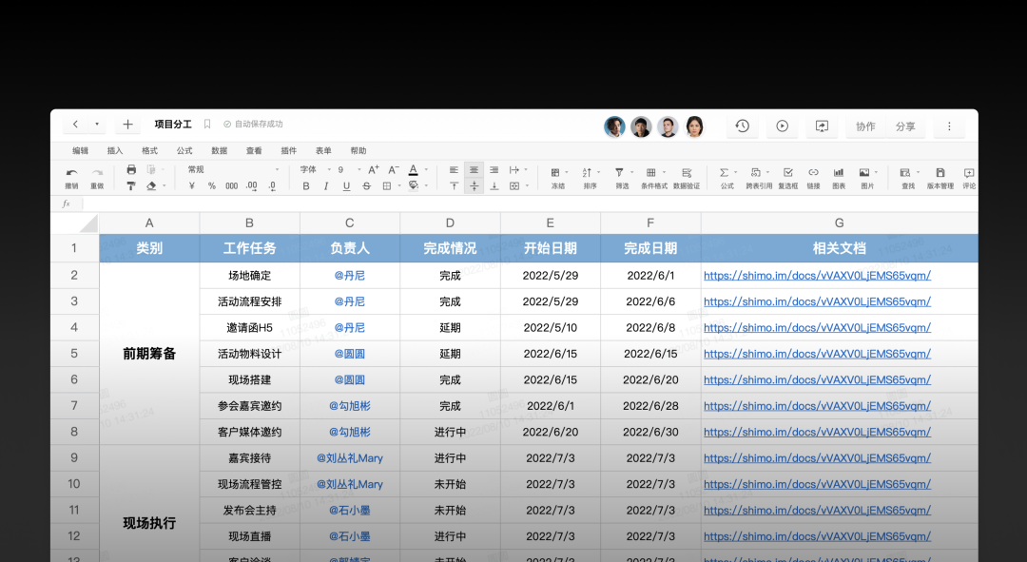
Task: Open the shimo.im link in row 2
Action: pos(817,275)
